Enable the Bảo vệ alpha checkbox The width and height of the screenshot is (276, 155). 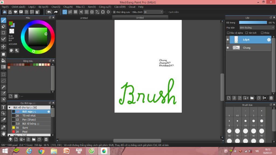228,33
